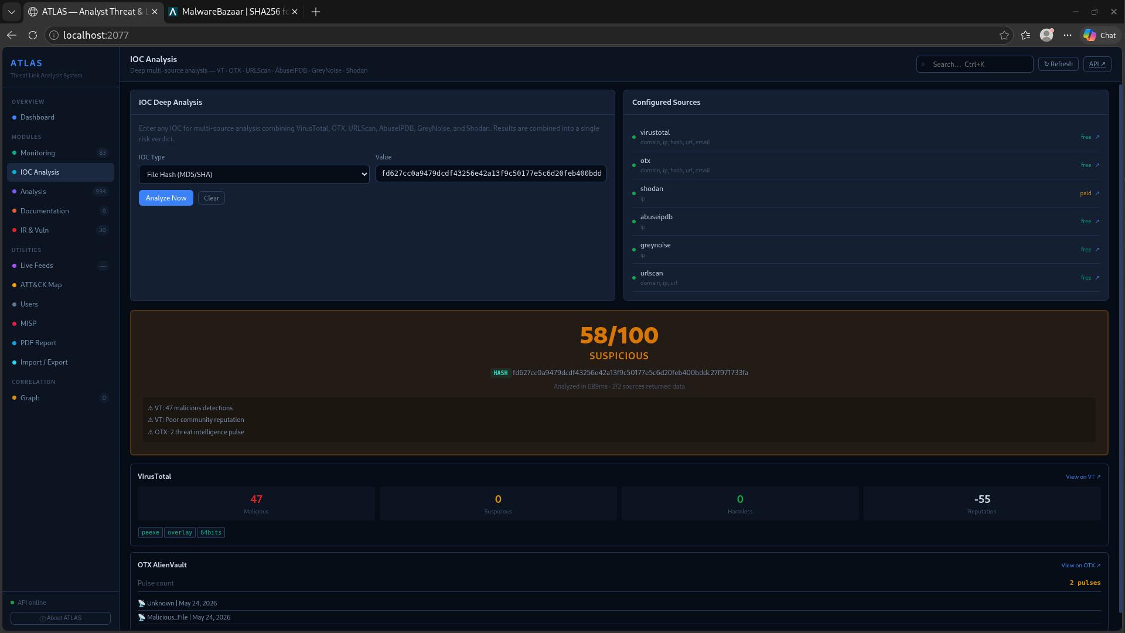Open the favorites list icon

1025,35
